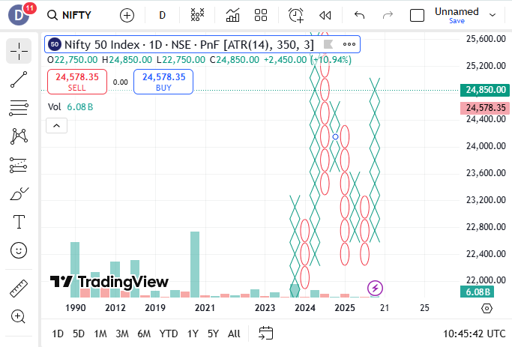The height and width of the screenshot is (347, 512).
Task: Toggle the symbol flag marker
Action: pyautogui.click(x=328, y=44)
